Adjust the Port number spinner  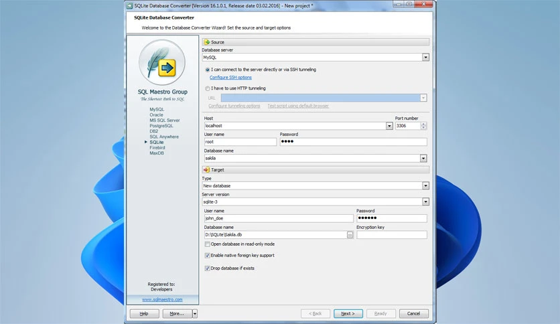pos(423,126)
